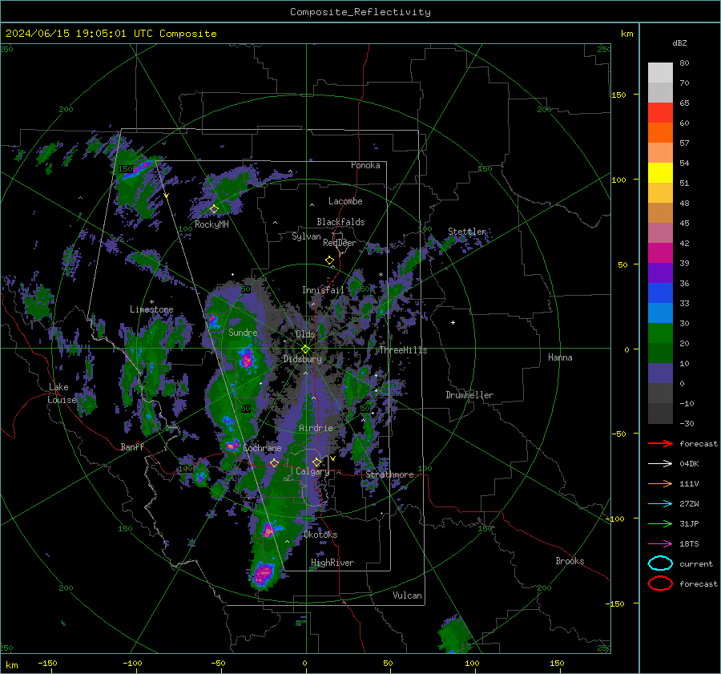Select the ThreeHills label
Image resolution: width=721 pixels, height=674 pixels.
[403, 350]
